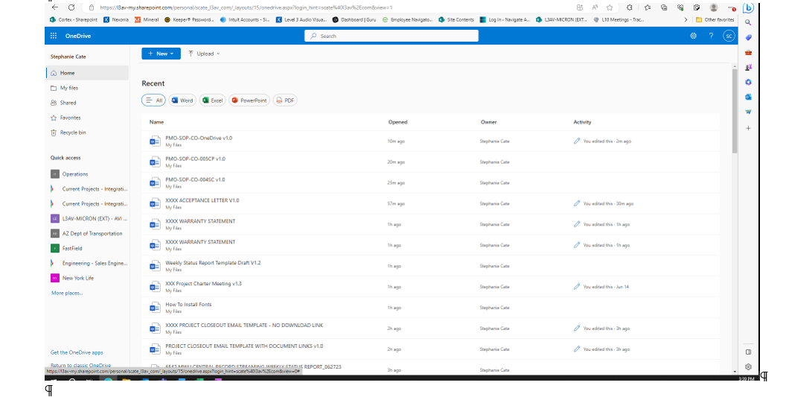Open Recycle bin in left navigation

point(73,133)
